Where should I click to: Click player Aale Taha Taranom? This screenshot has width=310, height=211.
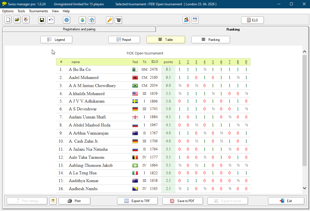pyautogui.click(x=86, y=157)
